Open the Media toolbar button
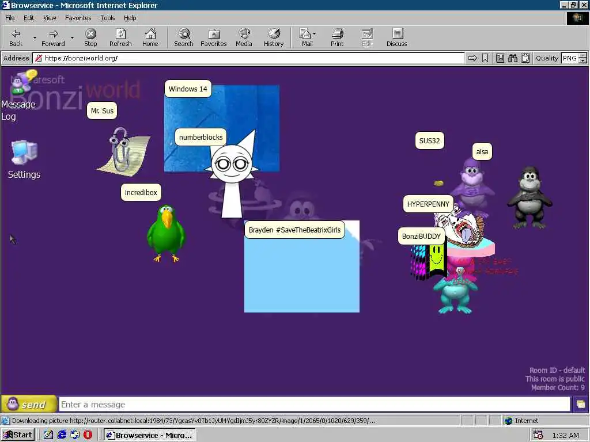 click(244, 37)
